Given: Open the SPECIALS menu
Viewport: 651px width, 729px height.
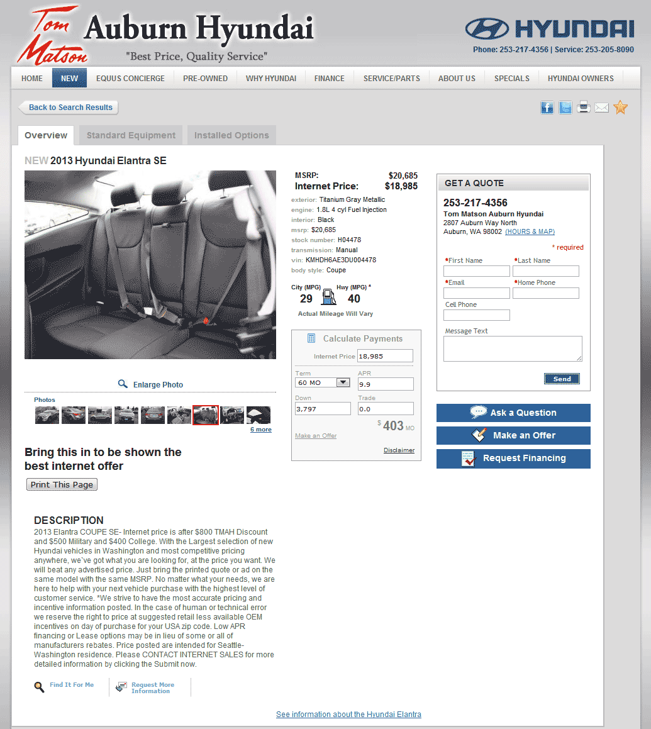Looking at the screenshot, I should click(511, 79).
